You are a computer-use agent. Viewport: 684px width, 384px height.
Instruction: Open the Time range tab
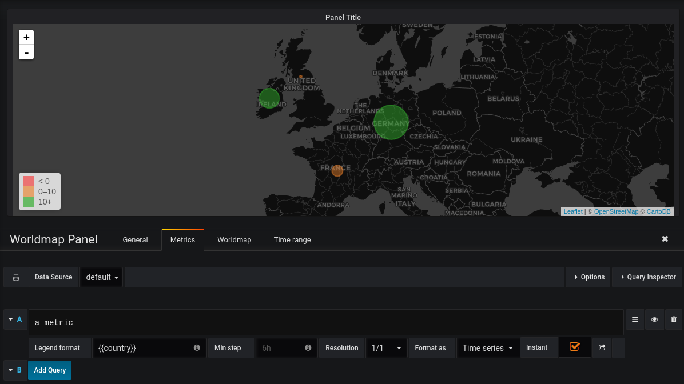(x=292, y=240)
